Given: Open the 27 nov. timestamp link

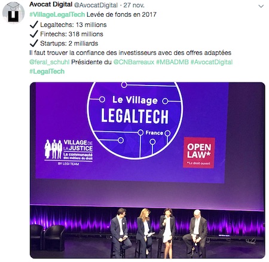Looking at the screenshot, I should 134,5.
